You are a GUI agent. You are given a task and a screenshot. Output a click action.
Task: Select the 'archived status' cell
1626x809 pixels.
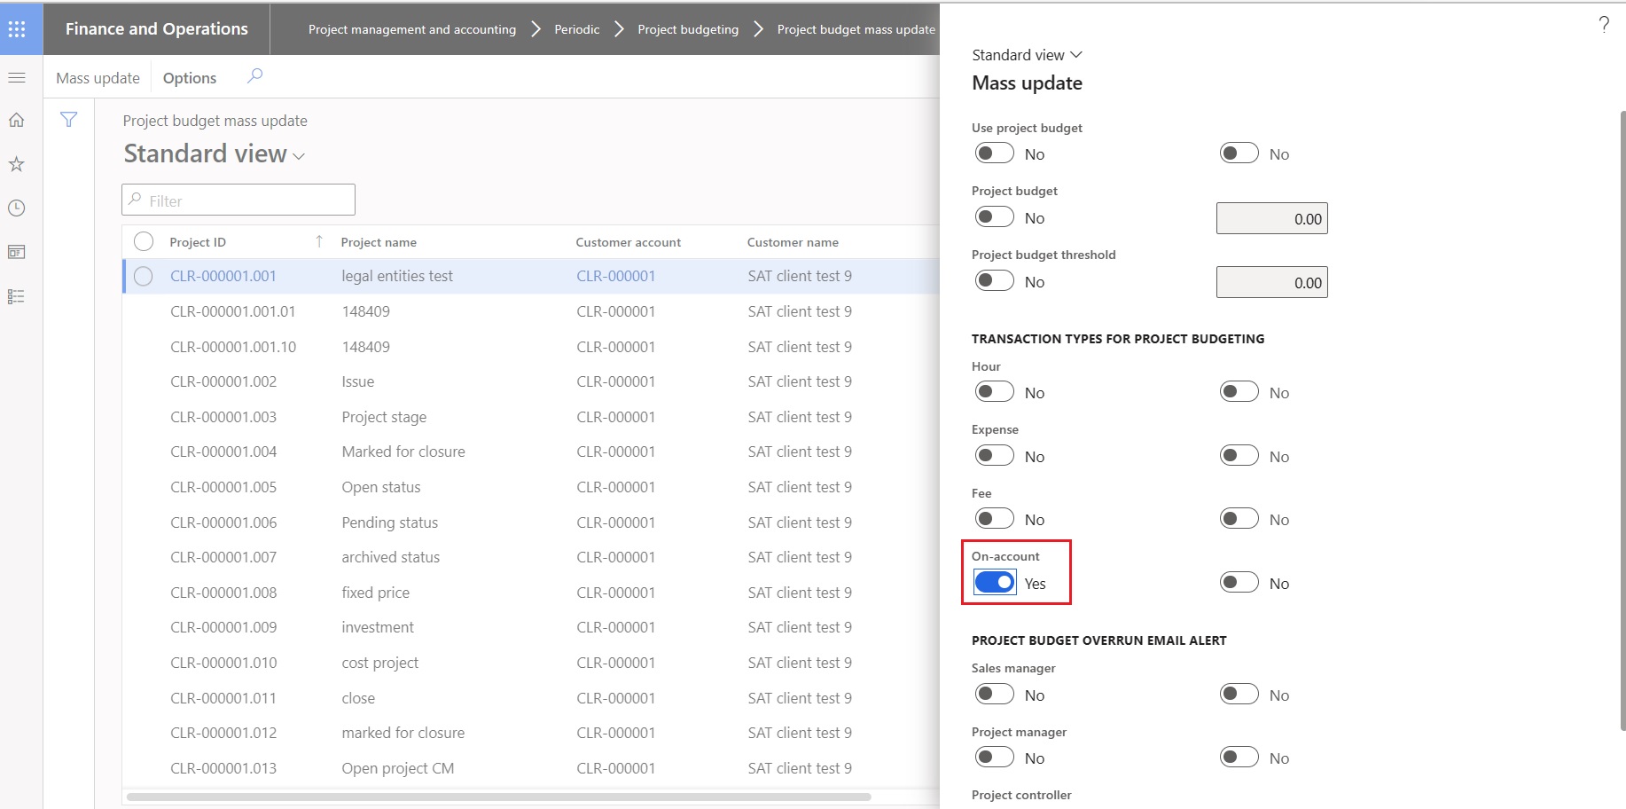[391, 557]
